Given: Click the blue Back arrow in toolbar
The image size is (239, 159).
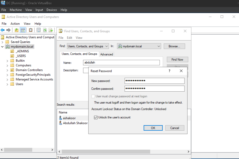Looking at the screenshot, I should tap(3, 30).
